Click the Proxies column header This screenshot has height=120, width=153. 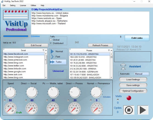coord(89,51)
